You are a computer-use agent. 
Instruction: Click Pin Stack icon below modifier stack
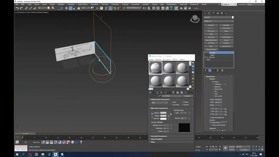pyautogui.click(x=205, y=71)
